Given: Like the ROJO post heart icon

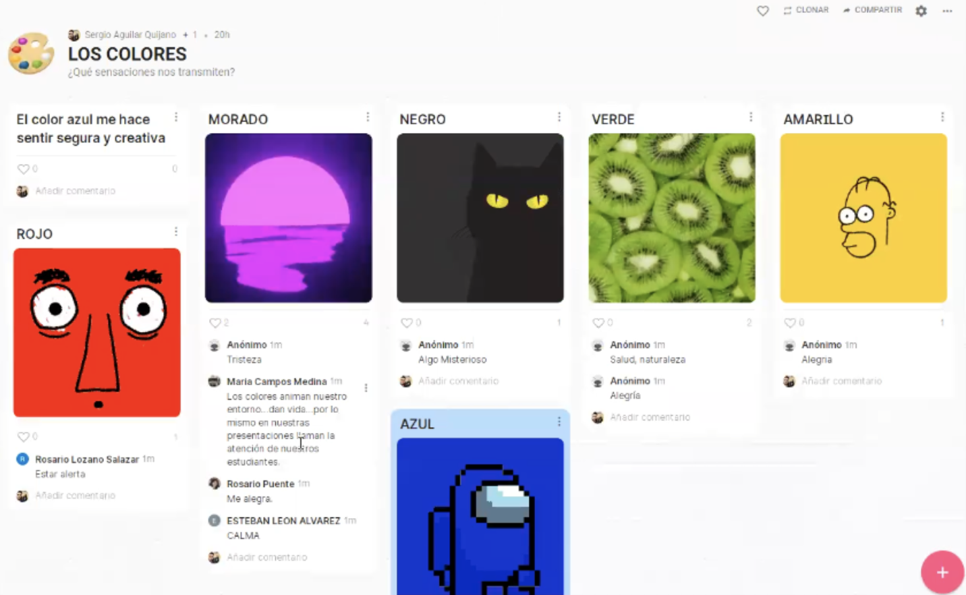Looking at the screenshot, I should click(x=24, y=437).
